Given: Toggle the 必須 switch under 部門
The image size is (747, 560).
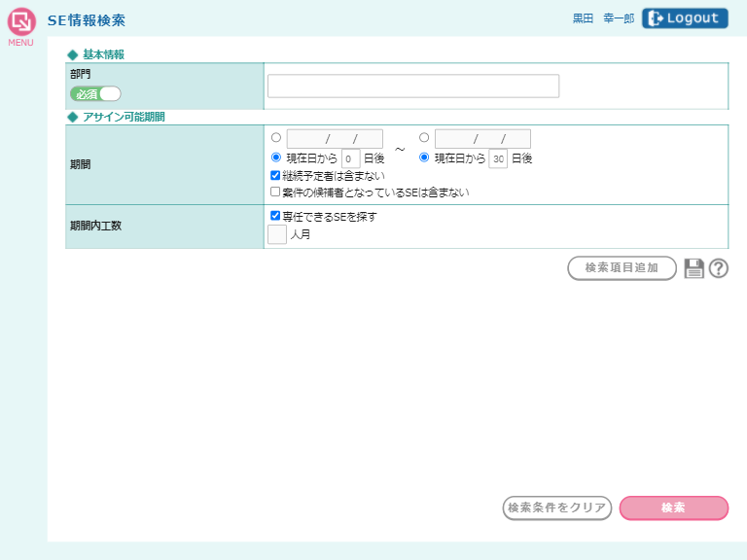Looking at the screenshot, I should (x=95, y=93).
